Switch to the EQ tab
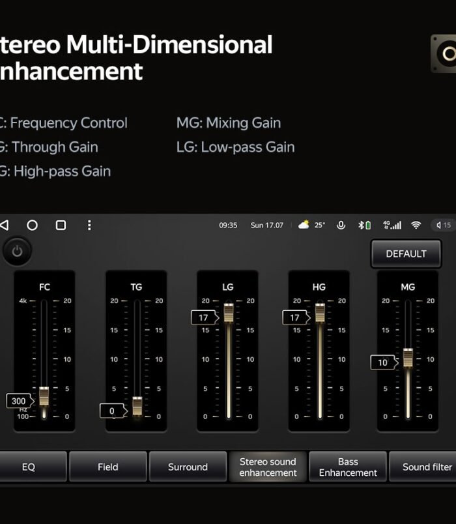Viewport: 456px width, 524px height. point(29,467)
